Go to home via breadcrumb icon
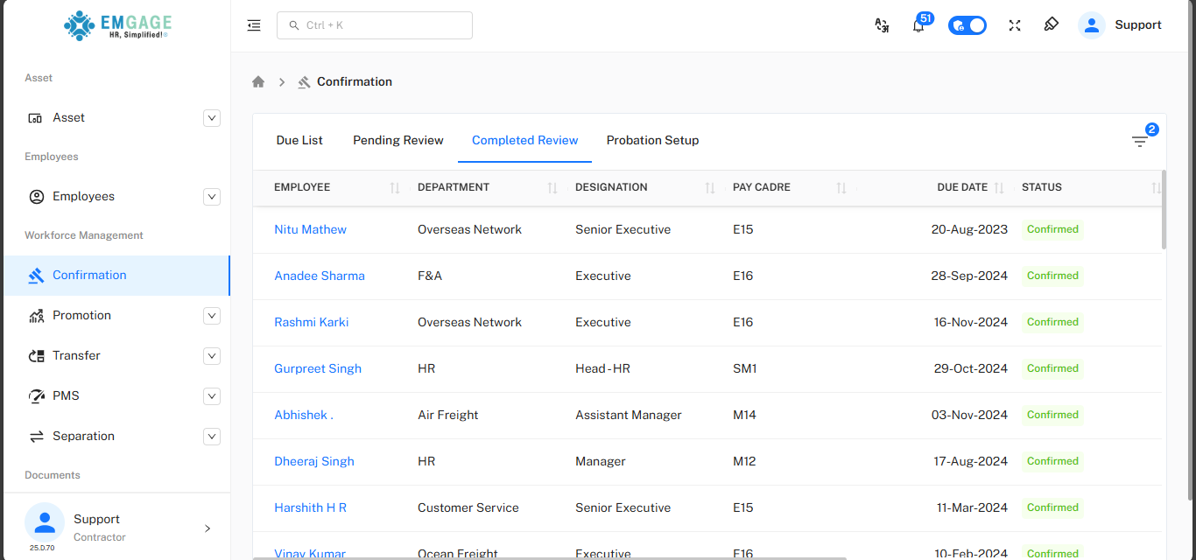Viewport: 1196px width, 560px height. 258,81
